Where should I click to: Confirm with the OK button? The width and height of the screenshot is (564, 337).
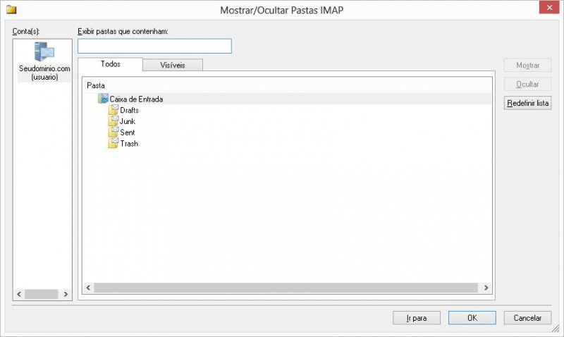coord(472,318)
